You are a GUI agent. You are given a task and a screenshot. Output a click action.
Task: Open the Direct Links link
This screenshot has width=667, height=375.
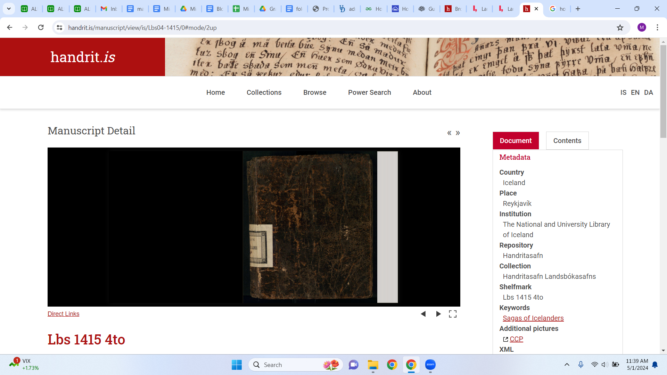point(63,314)
